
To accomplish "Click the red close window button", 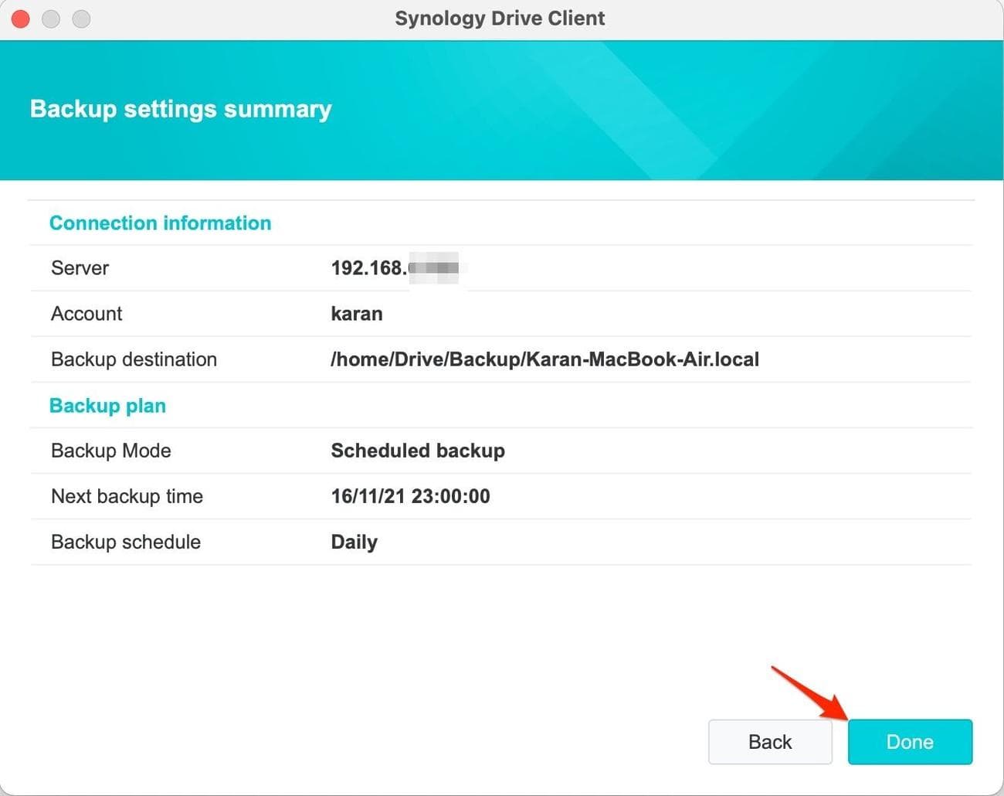I will [20, 19].
